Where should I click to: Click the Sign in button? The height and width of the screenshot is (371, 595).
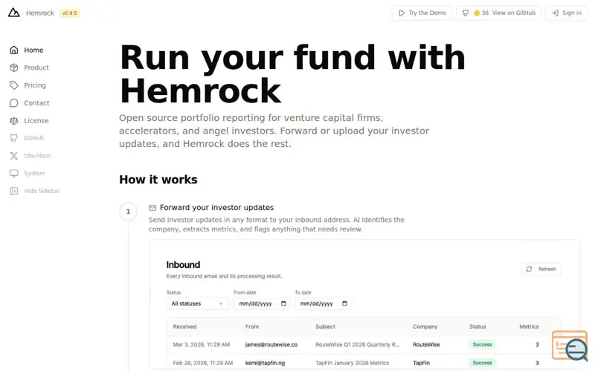(x=566, y=13)
